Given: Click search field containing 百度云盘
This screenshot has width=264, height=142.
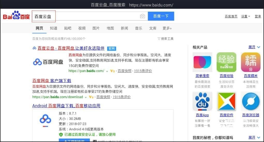Looking at the screenshot, I should pos(90,16).
